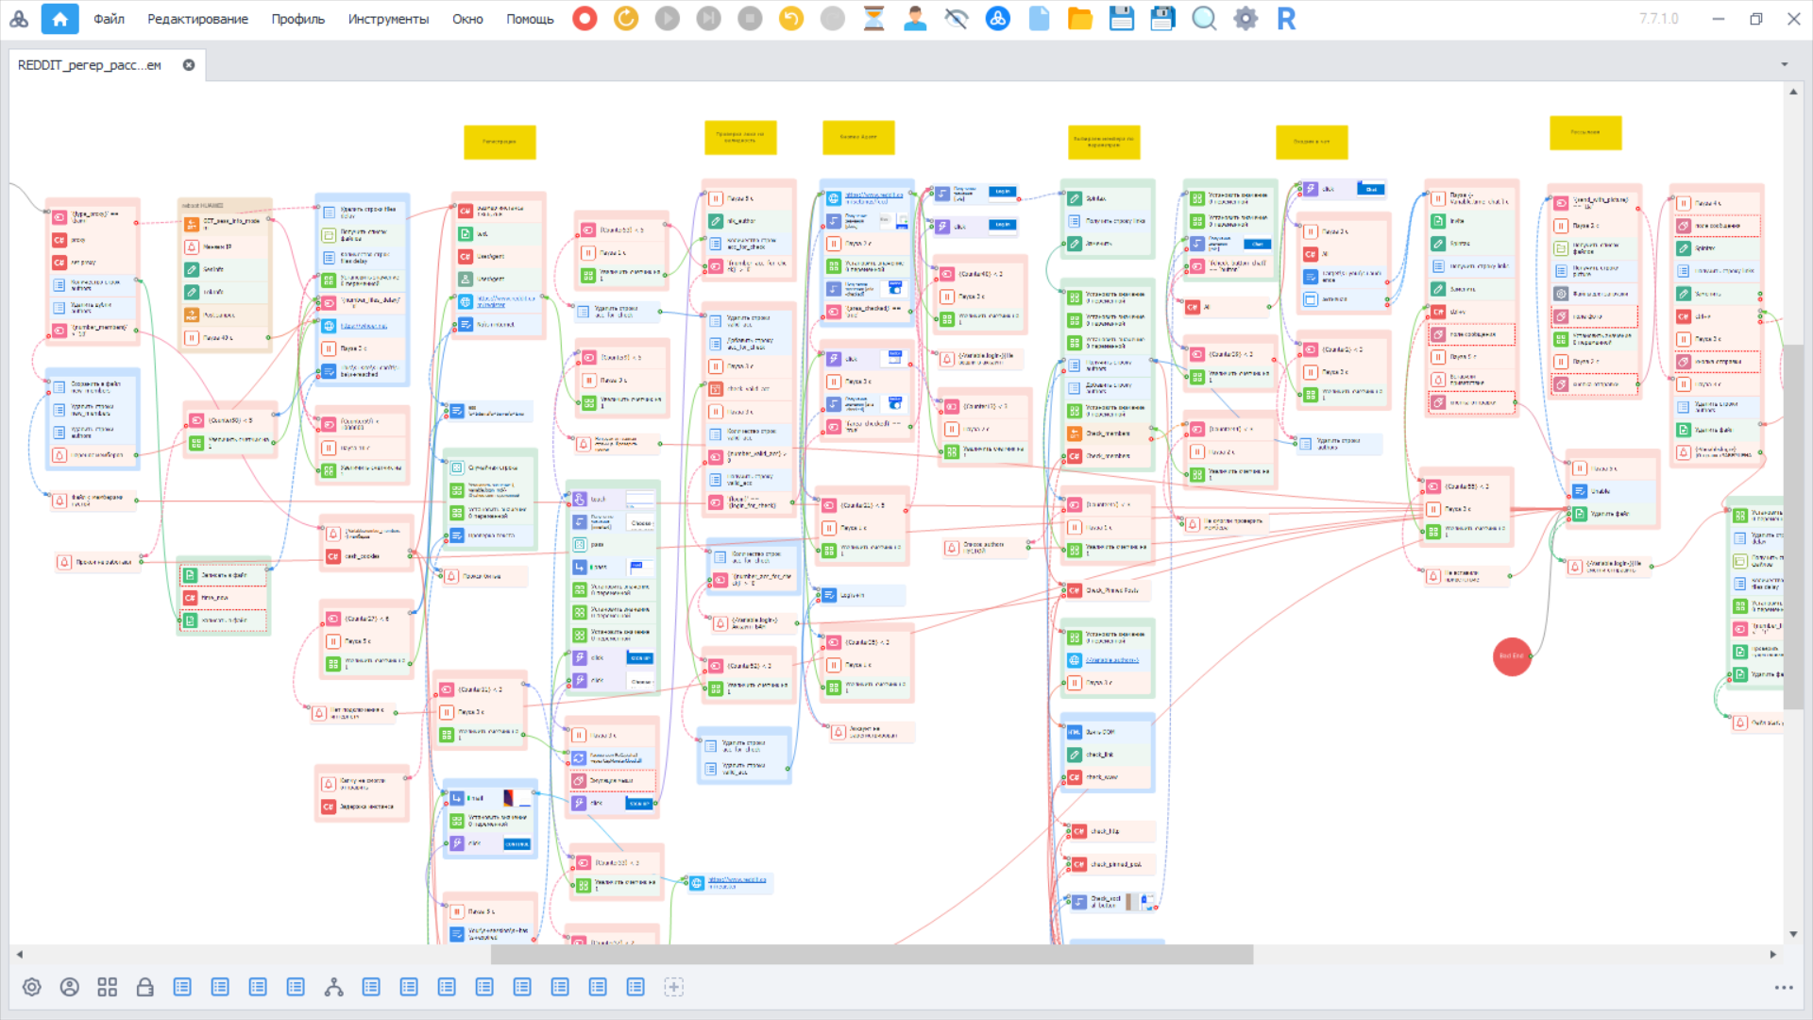This screenshot has width=1813, height=1020.
Task: Click the horizontal scrollbar thumb
Action: coord(872,955)
